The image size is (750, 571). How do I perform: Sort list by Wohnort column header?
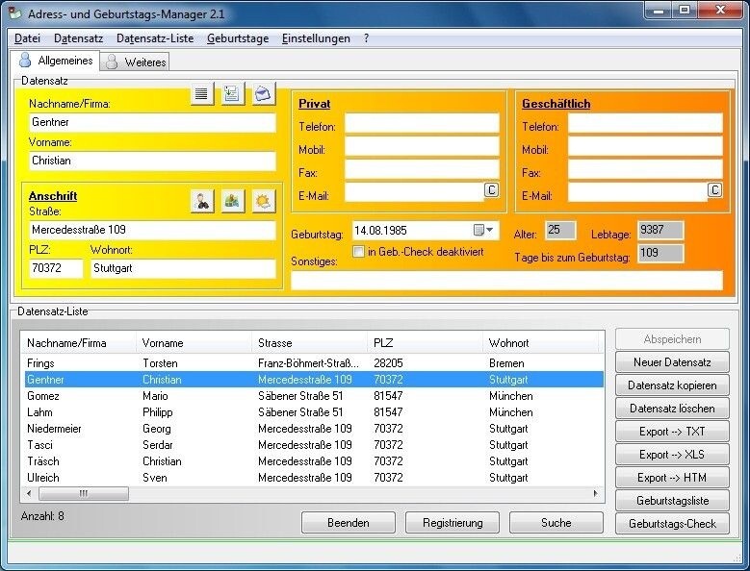pyautogui.click(x=541, y=343)
